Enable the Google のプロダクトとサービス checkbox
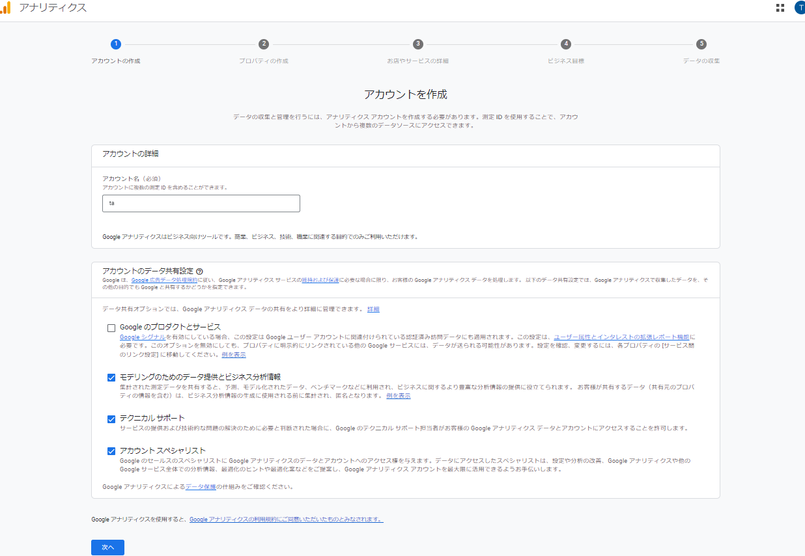The height and width of the screenshot is (556, 805). click(111, 327)
